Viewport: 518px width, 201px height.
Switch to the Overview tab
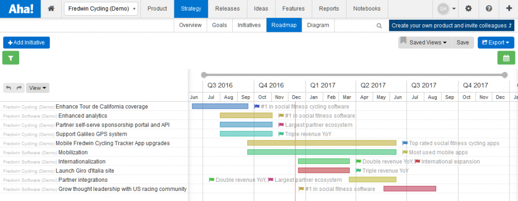(190, 25)
